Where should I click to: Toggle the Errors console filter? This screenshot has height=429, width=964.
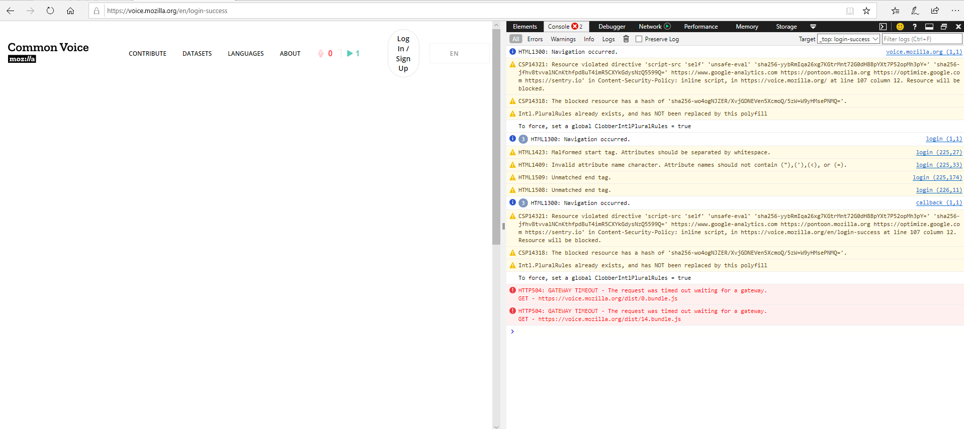point(535,39)
